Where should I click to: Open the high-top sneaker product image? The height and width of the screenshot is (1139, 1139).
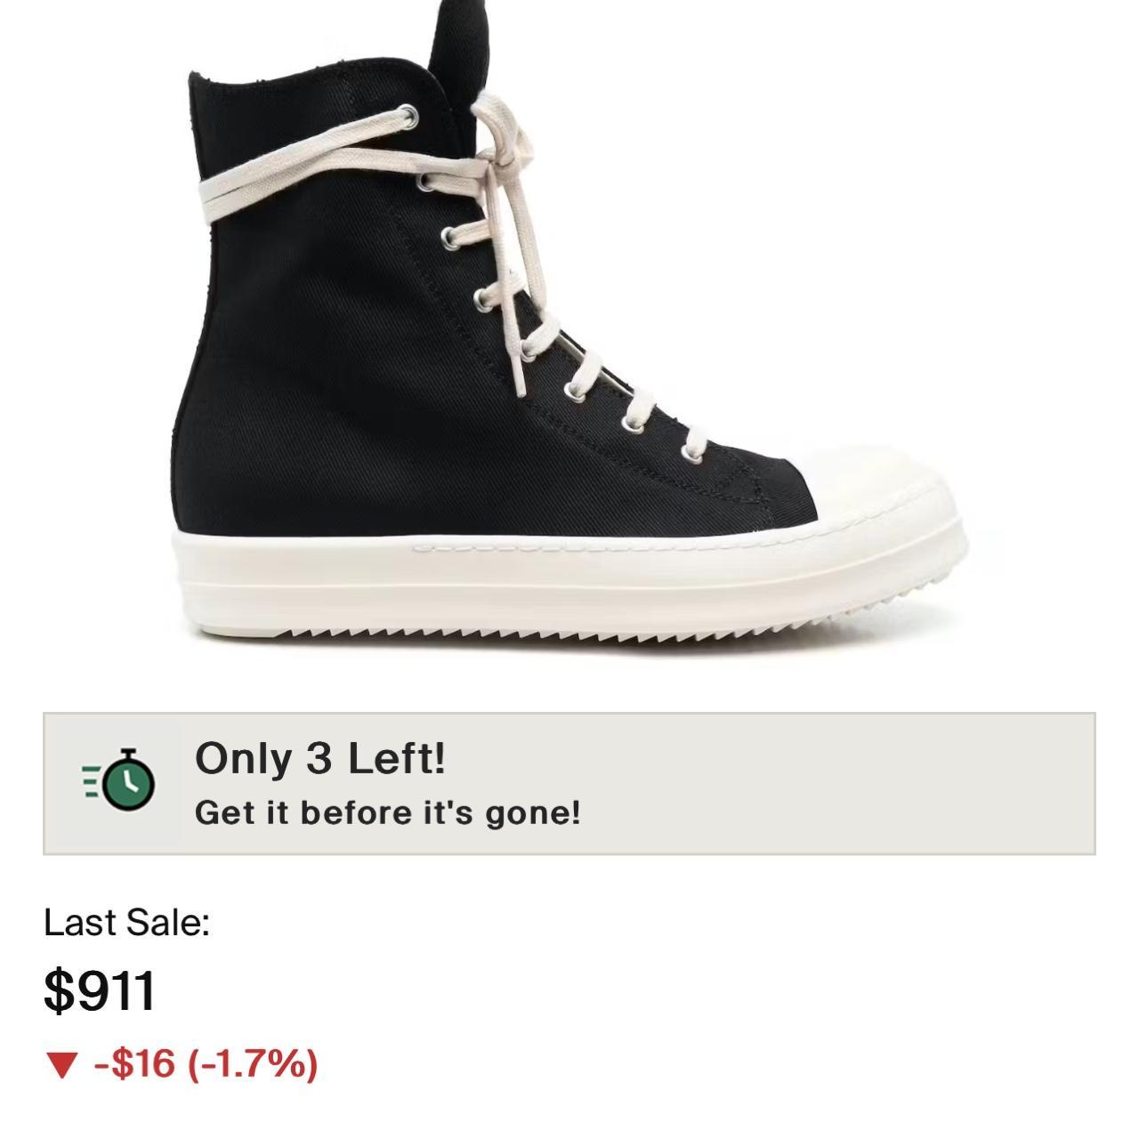click(x=569, y=338)
